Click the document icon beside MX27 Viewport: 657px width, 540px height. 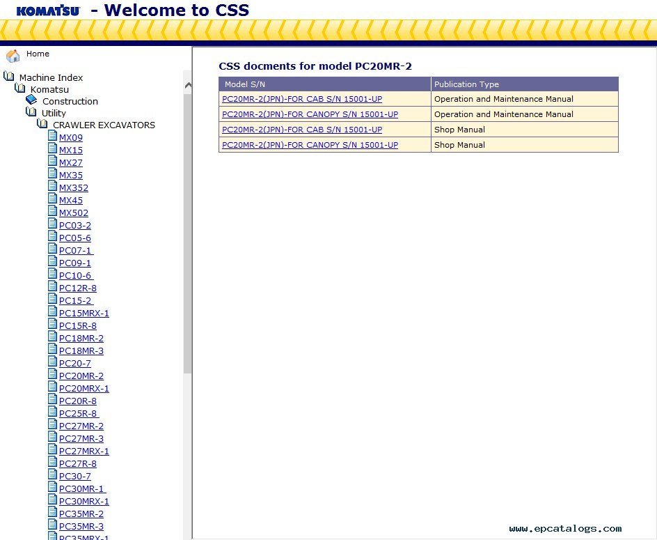[52, 161]
